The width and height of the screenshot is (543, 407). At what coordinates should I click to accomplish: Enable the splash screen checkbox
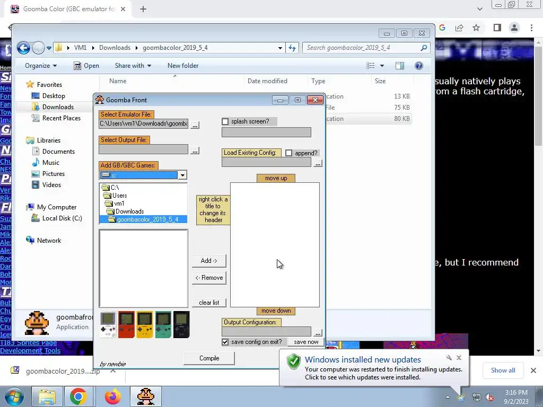[225, 121]
